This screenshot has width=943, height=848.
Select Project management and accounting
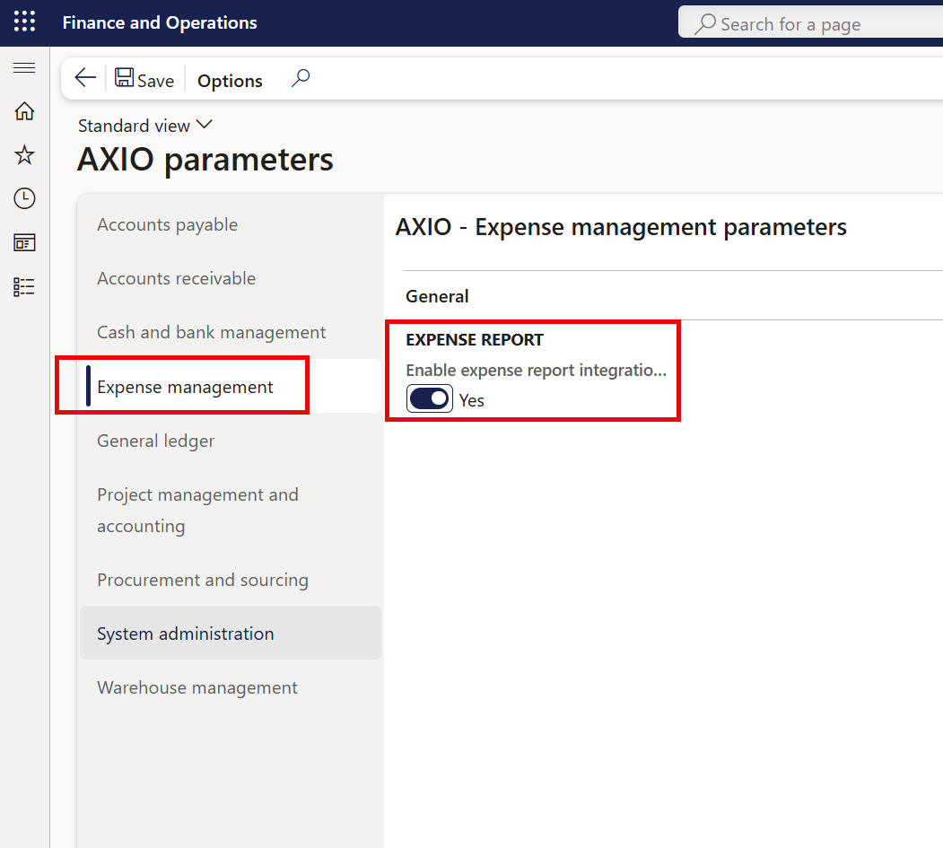197,510
